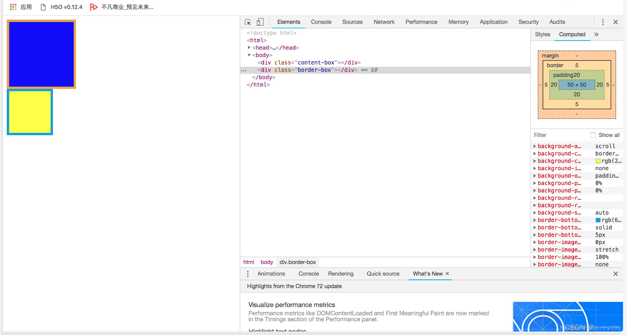This screenshot has width=627, height=335.
Task: Expand the head element node
Action: coord(249,48)
